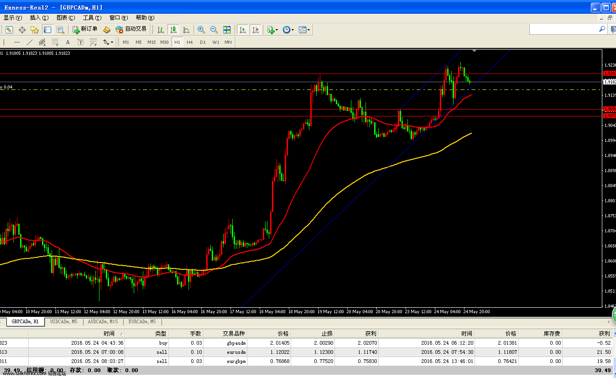Screen dimensions: 616x378
Task: Open the MetaEditor yellow book icon
Action: [x=107, y=30]
